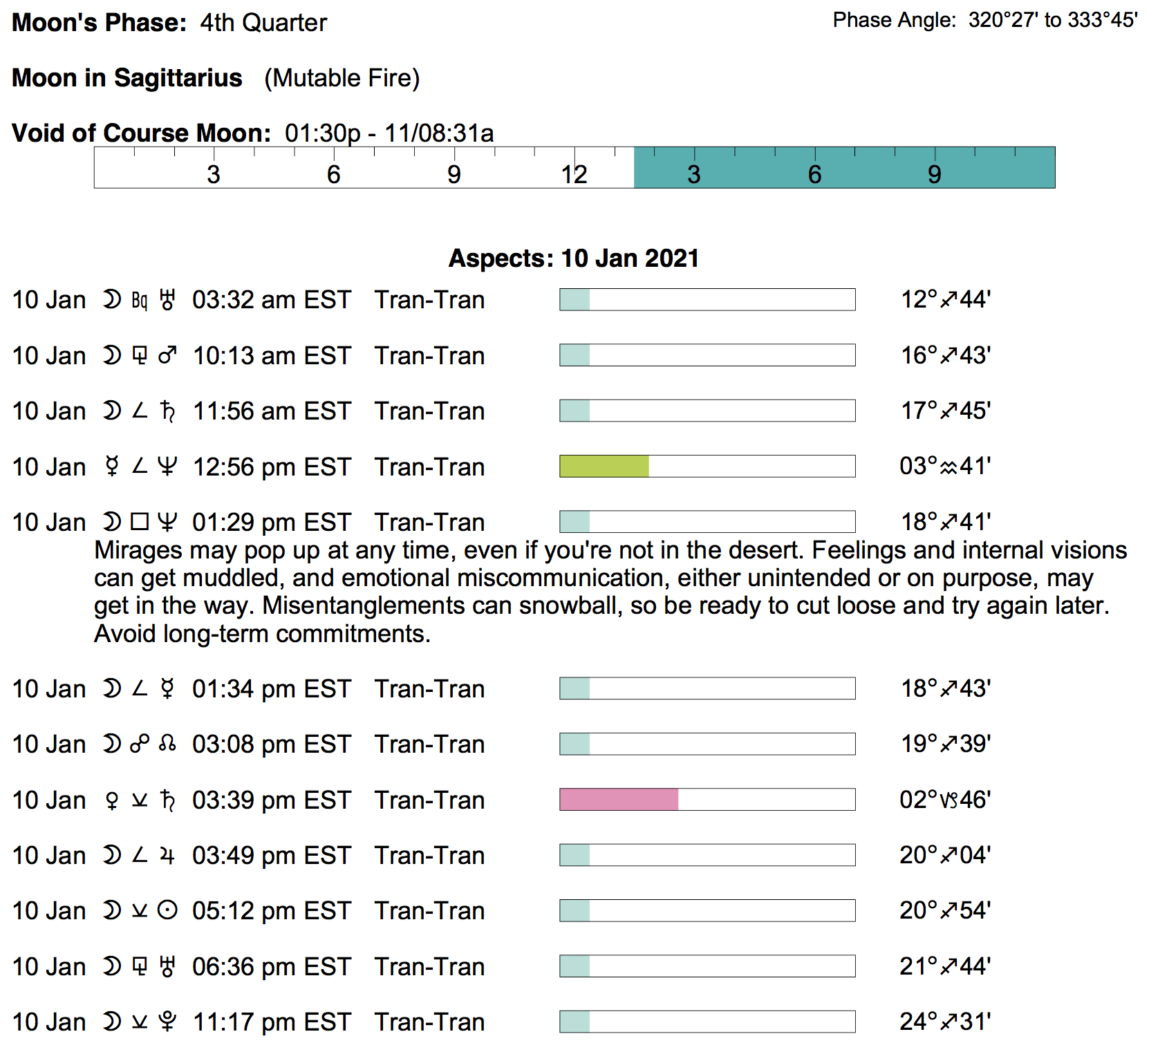Click the Sun symbol in the 05:12 pm row
1149x1052 pixels.
pos(167,911)
